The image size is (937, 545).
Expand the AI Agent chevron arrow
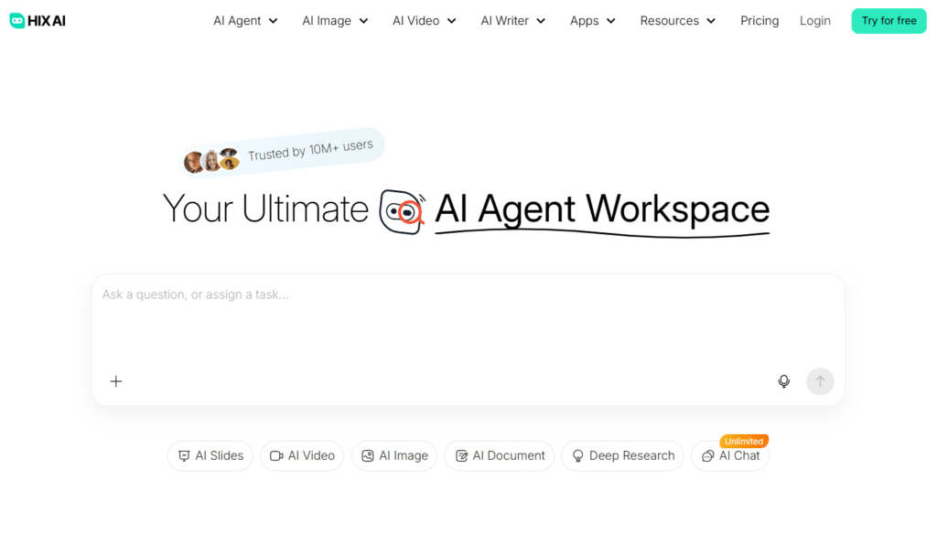click(x=273, y=21)
